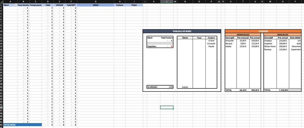Click the 'Juin' debit month cell
The image size is (304, 128).
pyautogui.click(x=295, y=41)
